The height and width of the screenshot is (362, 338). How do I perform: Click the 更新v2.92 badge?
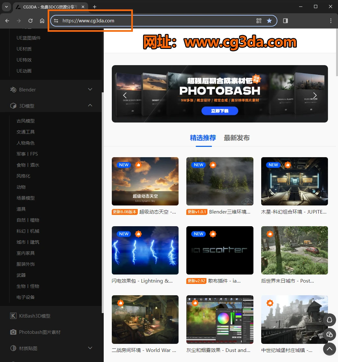pos(196,281)
